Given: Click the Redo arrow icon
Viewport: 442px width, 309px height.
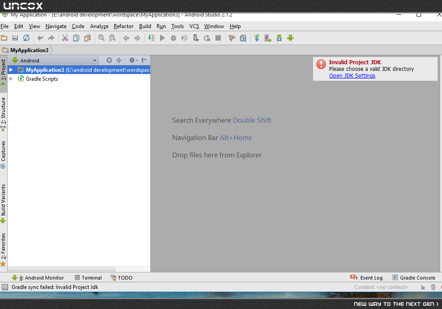Looking at the screenshot, I should coord(51,38).
